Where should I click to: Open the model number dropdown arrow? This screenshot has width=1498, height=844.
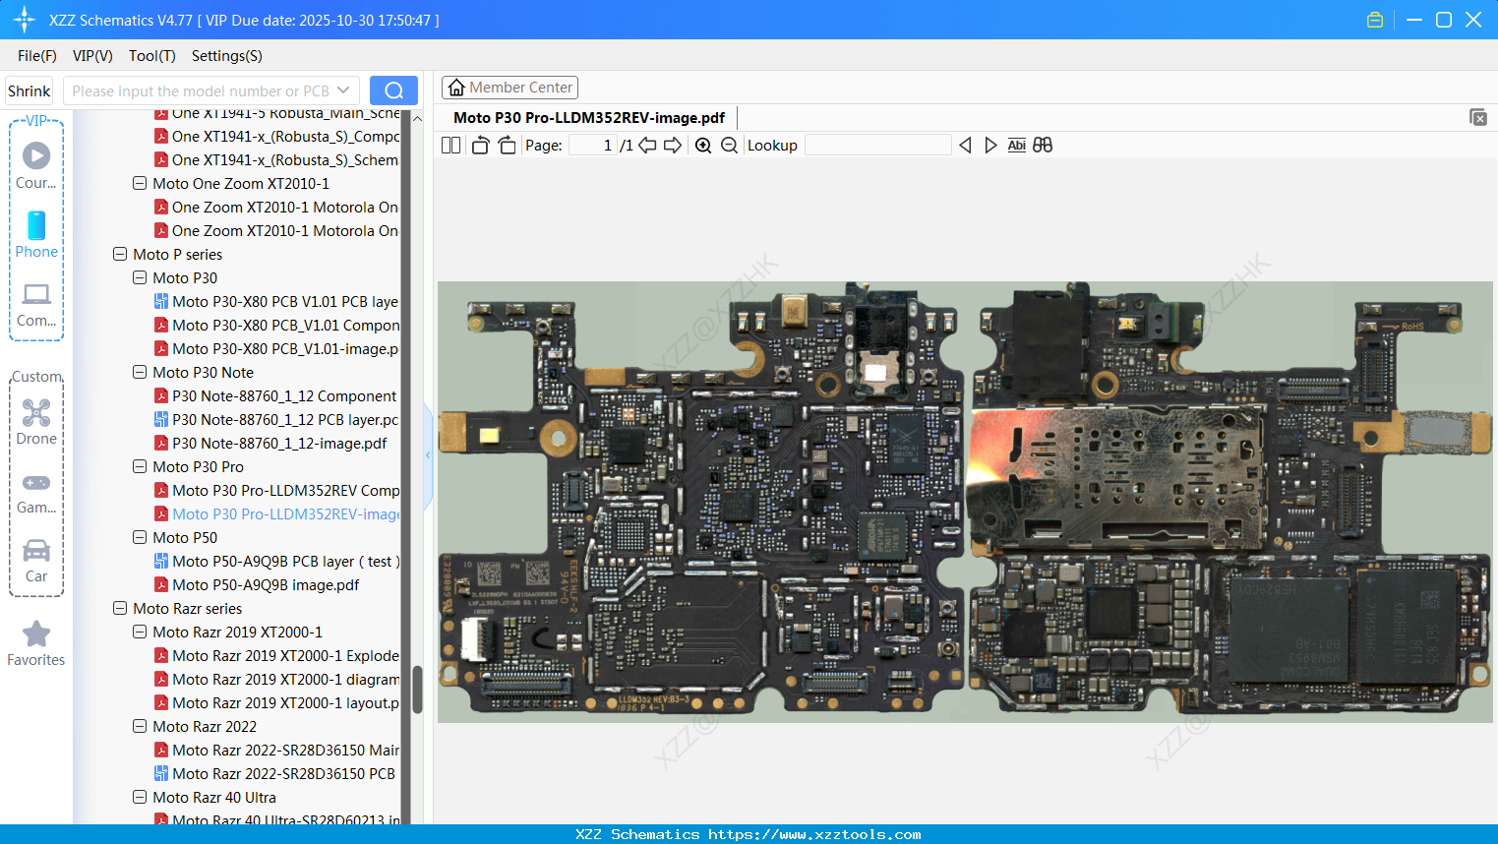[x=343, y=90]
